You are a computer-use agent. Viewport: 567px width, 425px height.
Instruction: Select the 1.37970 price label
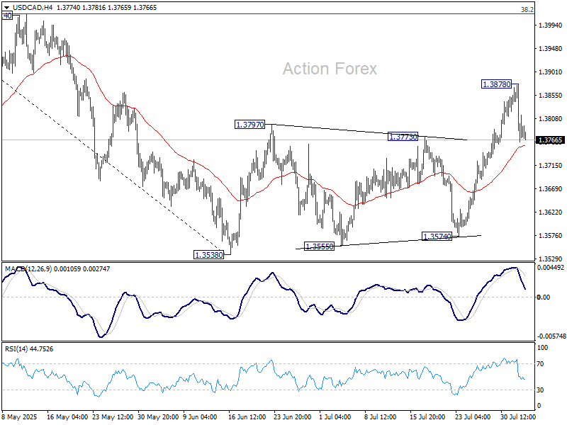tap(249, 124)
